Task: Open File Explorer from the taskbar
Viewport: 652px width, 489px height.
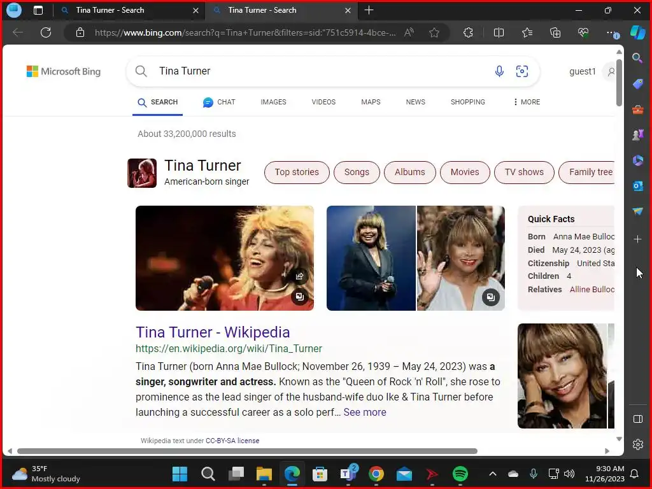Action: click(x=264, y=474)
